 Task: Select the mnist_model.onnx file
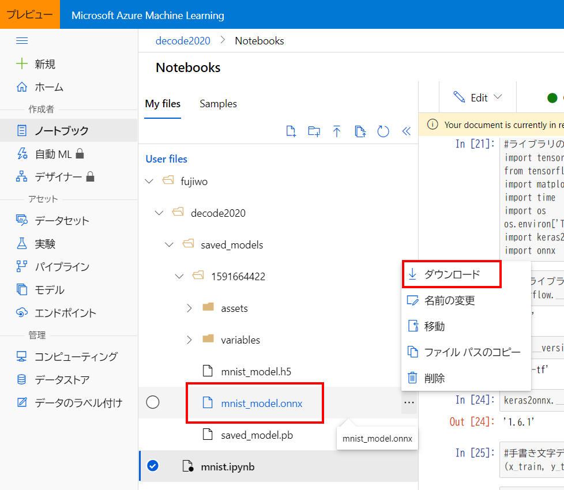(261, 404)
